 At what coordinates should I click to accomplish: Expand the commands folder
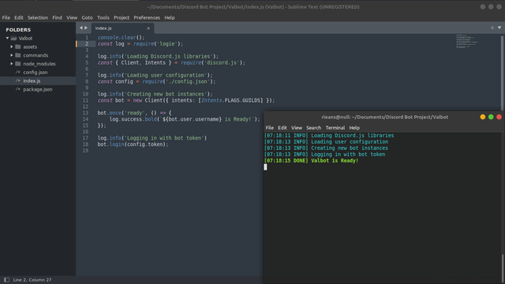click(12, 55)
